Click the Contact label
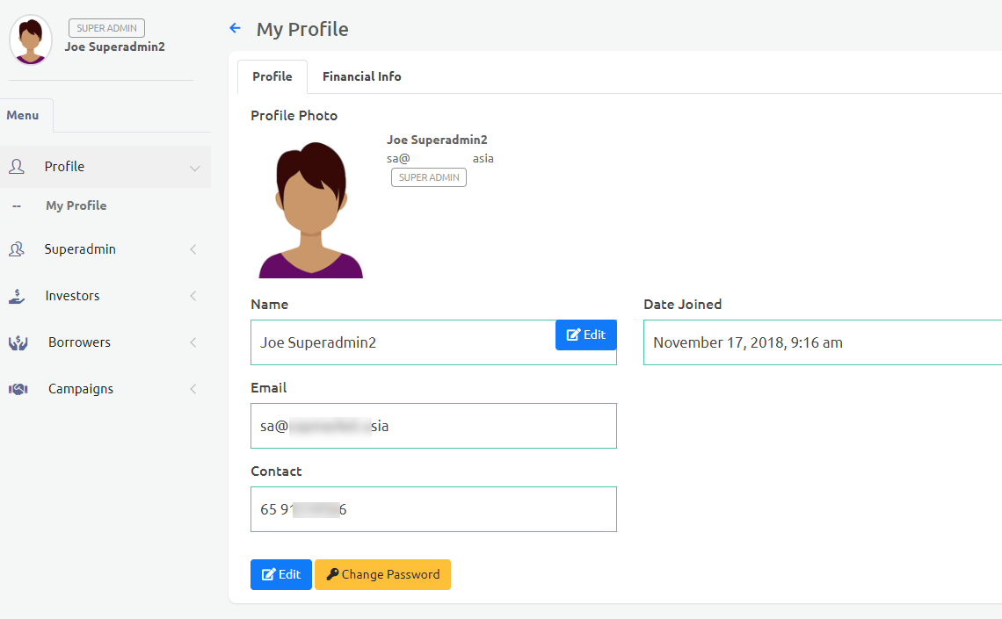Image resolution: width=1002 pixels, height=619 pixels. tap(276, 471)
